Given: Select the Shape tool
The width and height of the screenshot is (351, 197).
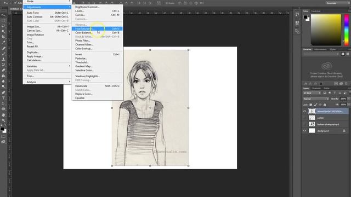Looking at the screenshot, I should (x=3, y=109).
